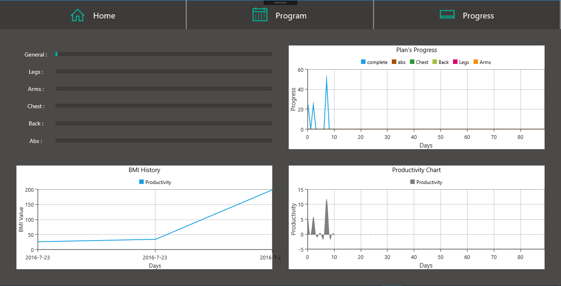Click the Program calendar icon
The image size is (561, 286).
point(260,14)
